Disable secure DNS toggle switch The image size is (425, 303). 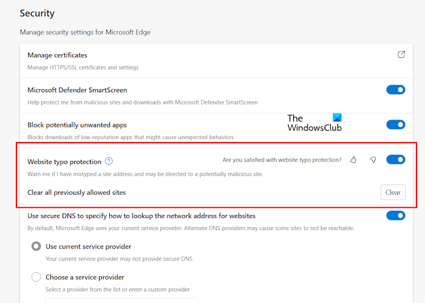[395, 216]
